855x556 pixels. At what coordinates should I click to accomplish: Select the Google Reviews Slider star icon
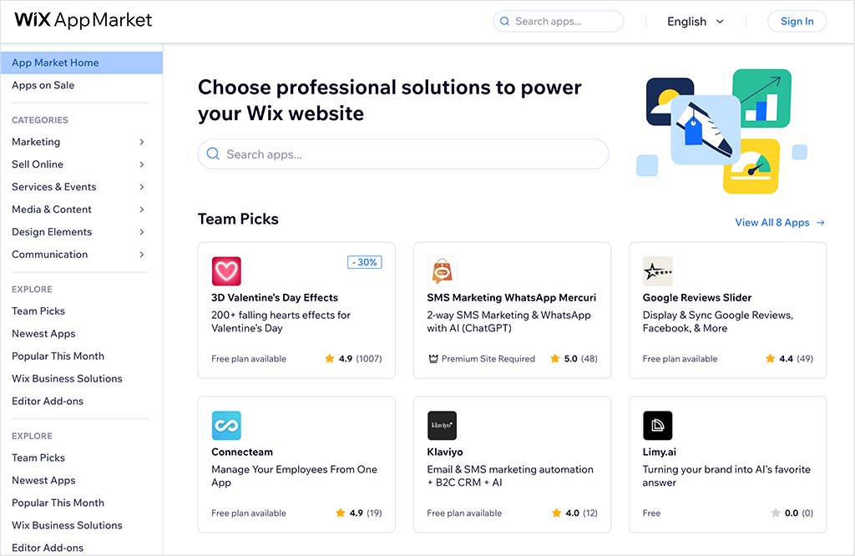pyautogui.click(x=657, y=271)
